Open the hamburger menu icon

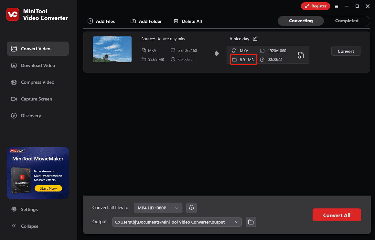[x=337, y=6]
